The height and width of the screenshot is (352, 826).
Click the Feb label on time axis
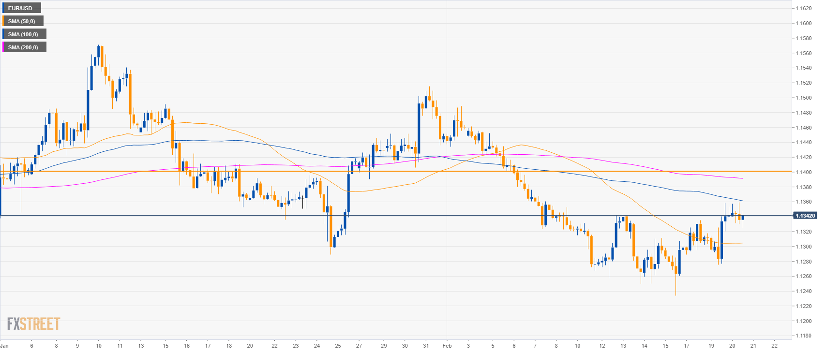[x=447, y=346]
